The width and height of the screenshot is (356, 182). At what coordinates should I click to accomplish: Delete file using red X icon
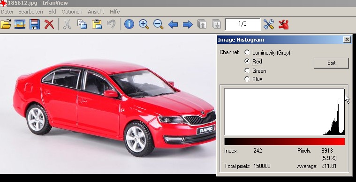point(49,24)
